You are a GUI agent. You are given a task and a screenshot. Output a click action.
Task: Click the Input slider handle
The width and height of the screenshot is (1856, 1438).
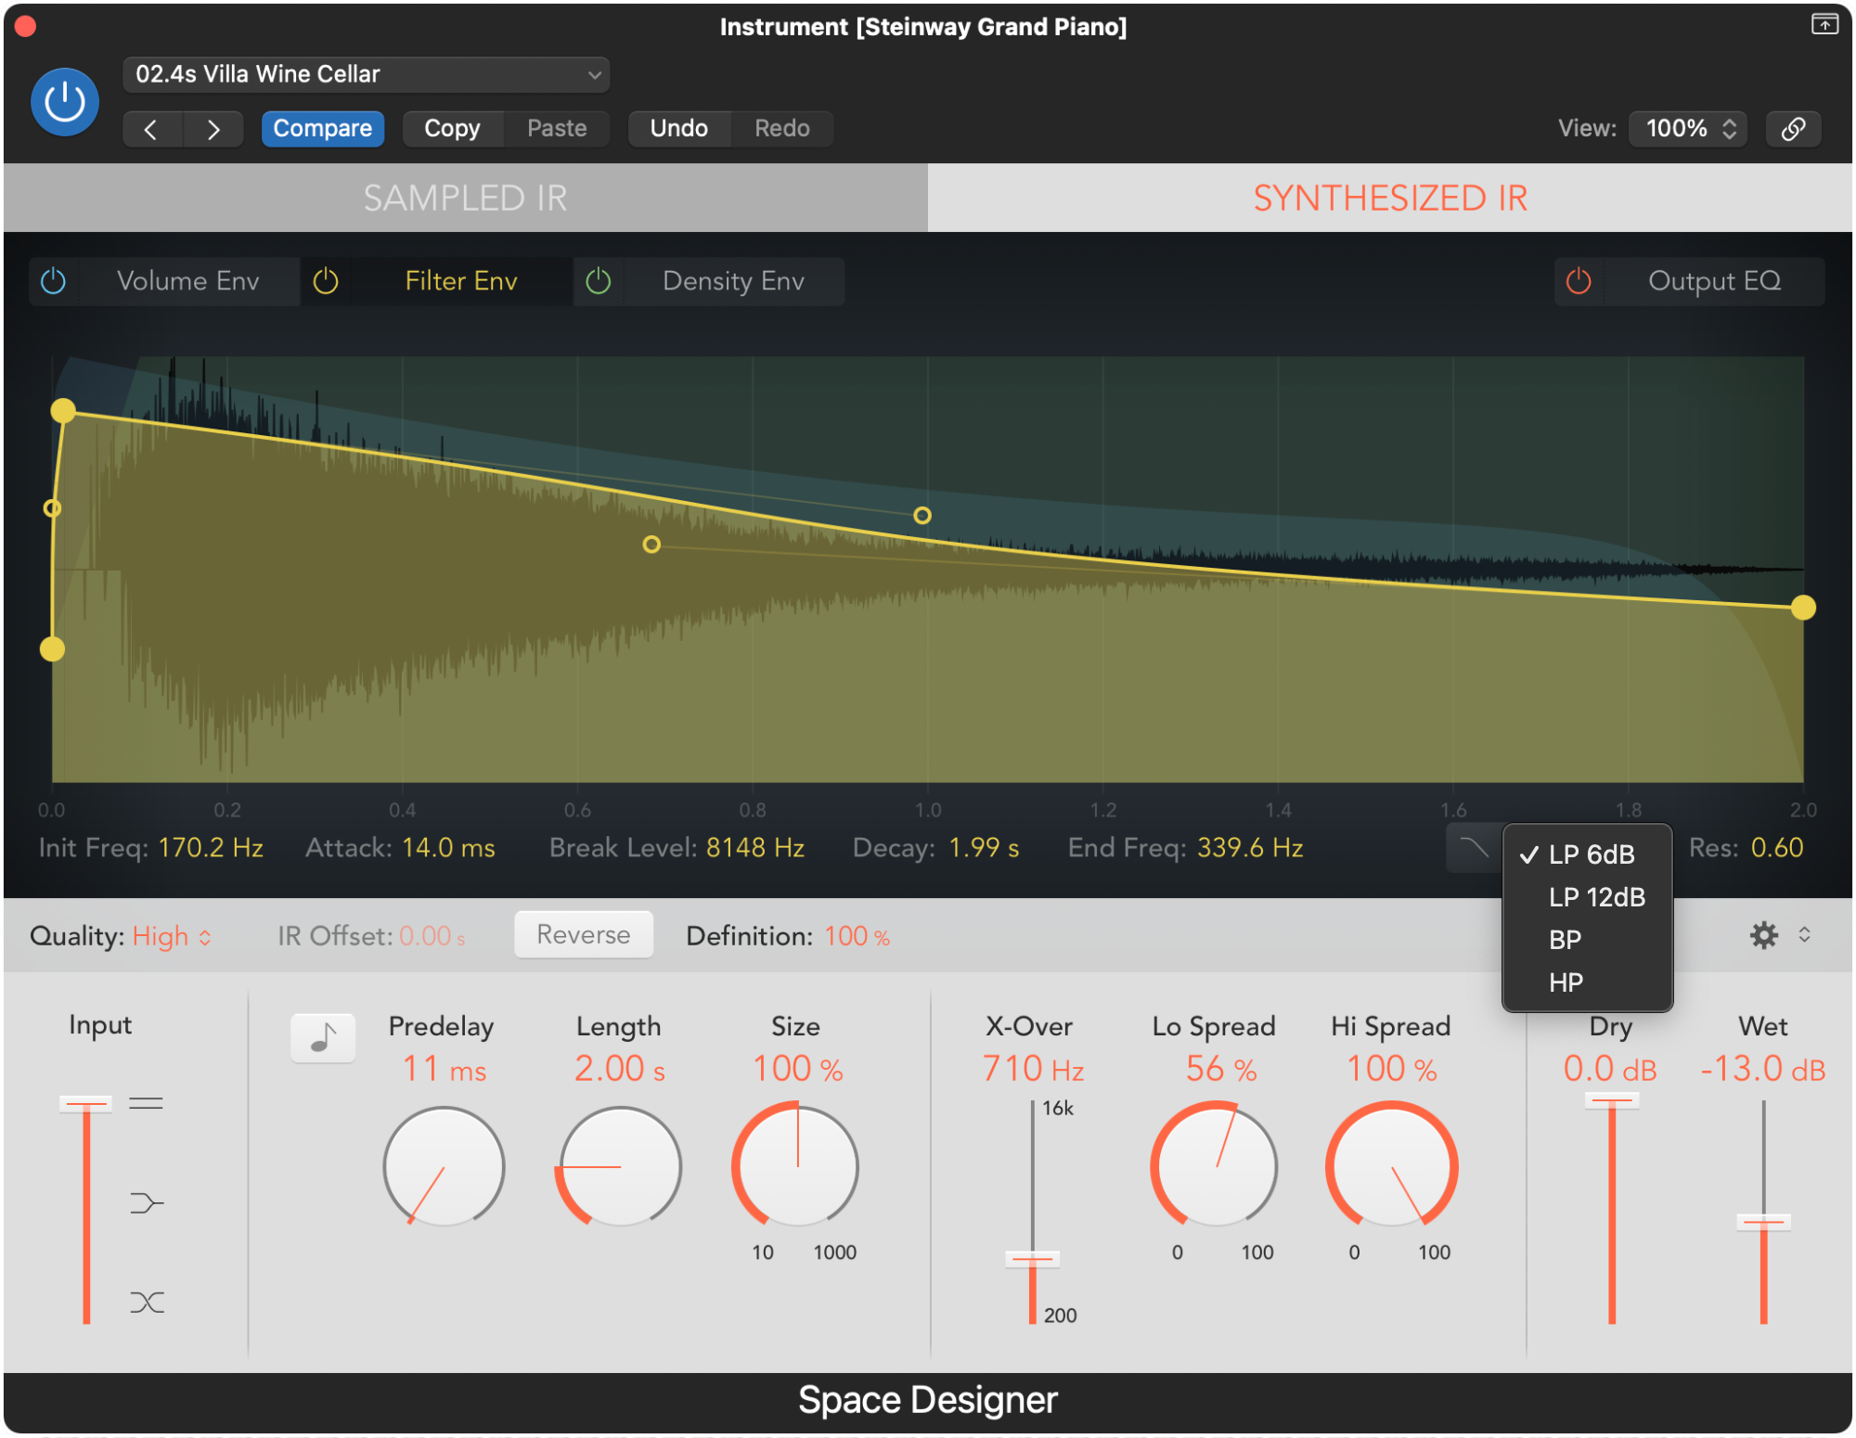pos(86,1103)
